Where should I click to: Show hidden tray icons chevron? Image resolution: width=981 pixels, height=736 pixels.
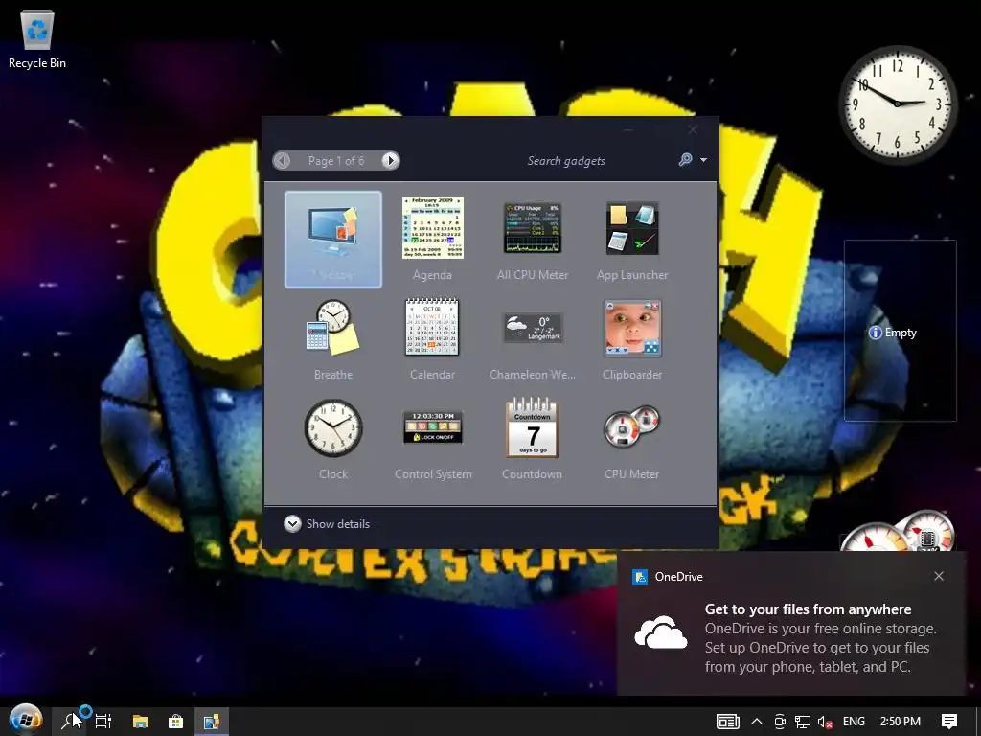click(x=757, y=722)
